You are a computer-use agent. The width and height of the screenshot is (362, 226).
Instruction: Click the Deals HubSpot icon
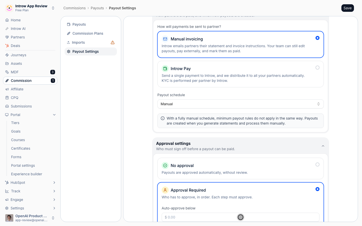[7, 46]
